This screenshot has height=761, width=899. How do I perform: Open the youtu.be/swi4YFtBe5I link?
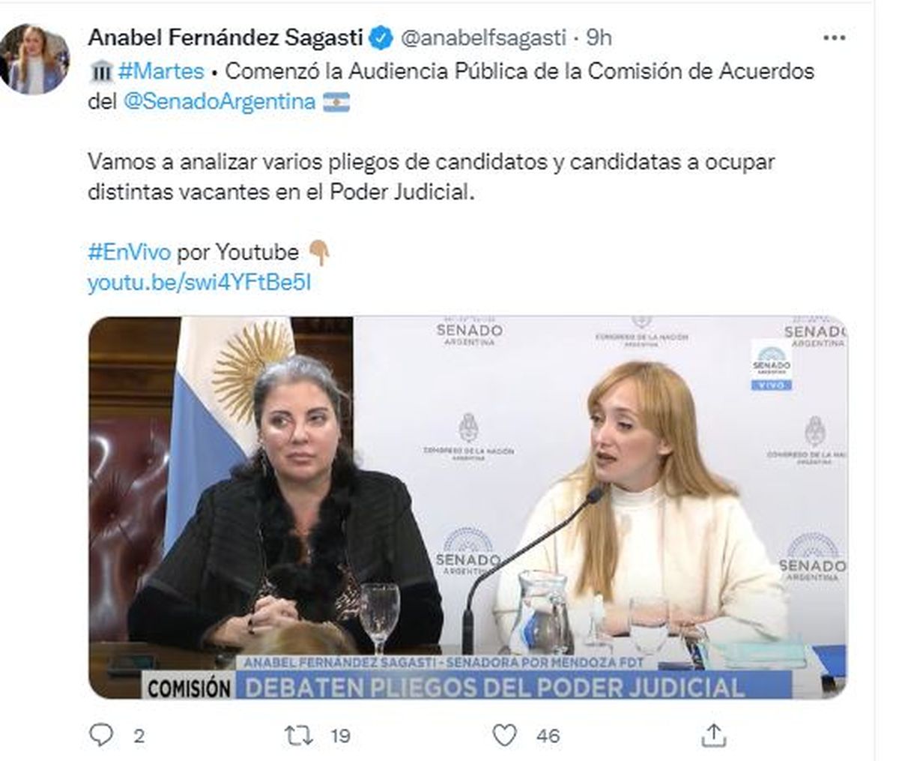(x=199, y=283)
